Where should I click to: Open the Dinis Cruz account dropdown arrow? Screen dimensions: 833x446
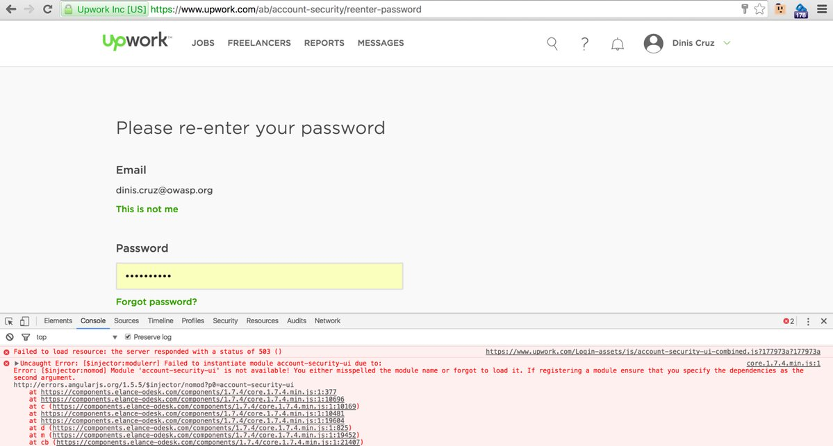pyautogui.click(x=727, y=43)
